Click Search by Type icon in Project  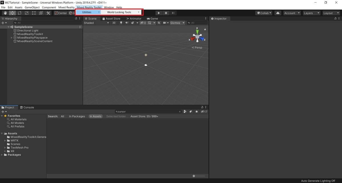(185, 112)
